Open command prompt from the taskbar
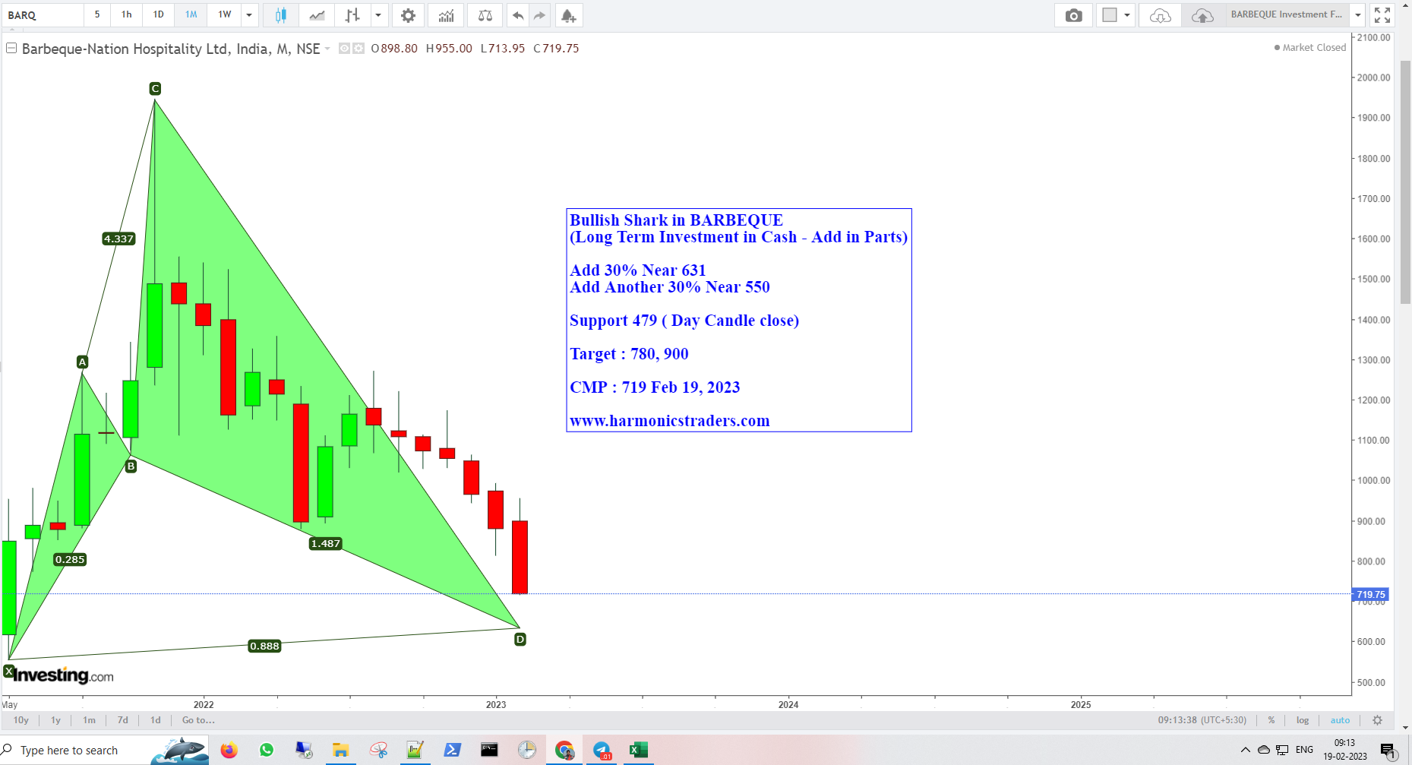1412x765 pixels. pyautogui.click(x=490, y=751)
